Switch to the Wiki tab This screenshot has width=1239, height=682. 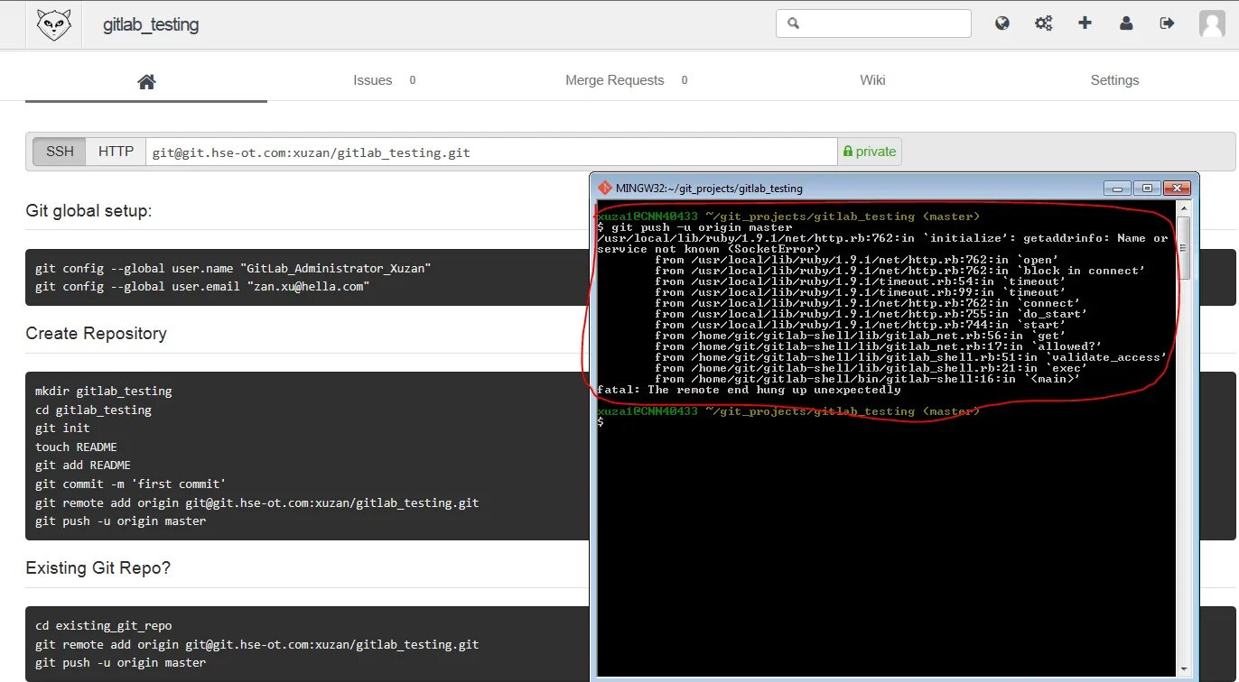[x=872, y=80]
